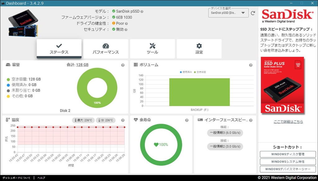Click the インターフェーススピード panel icon
The image size is (318, 181).
click(x=200, y=120)
